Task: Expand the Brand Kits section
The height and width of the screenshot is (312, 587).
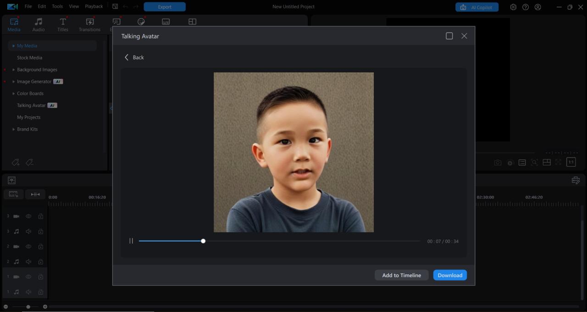Action: pyautogui.click(x=13, y=129)
